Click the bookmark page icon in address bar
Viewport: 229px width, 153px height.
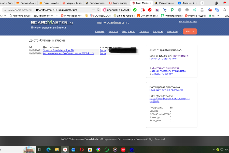(x=98, y=10)
